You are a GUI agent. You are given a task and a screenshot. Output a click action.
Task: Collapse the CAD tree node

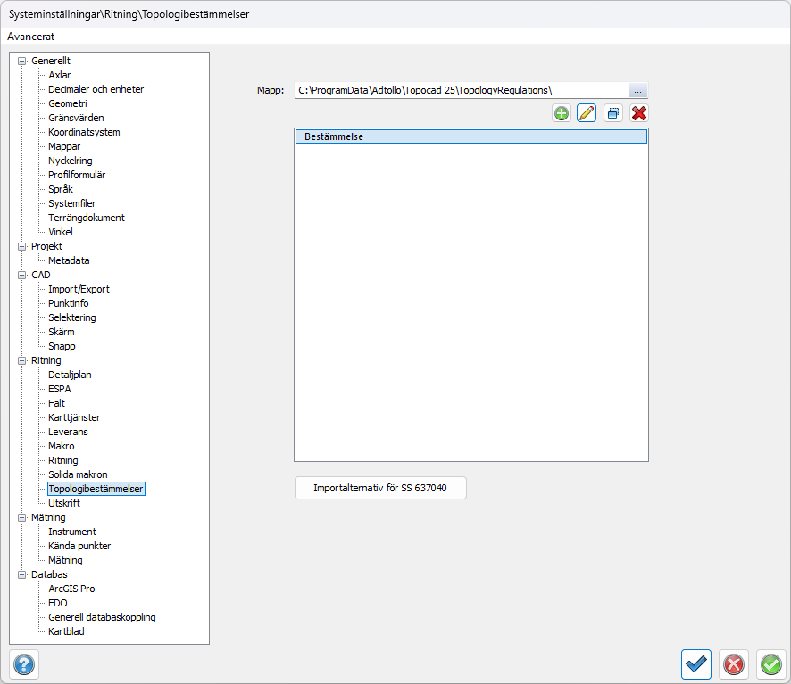pyautogui.click(x=22, y=275)
